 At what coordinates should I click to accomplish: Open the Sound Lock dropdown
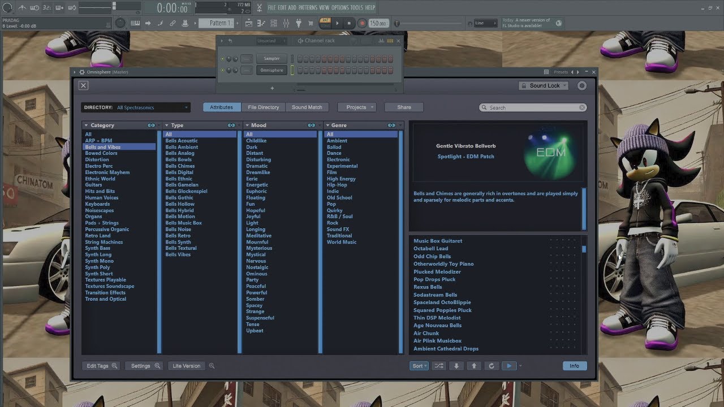click(x=544, y=86)
